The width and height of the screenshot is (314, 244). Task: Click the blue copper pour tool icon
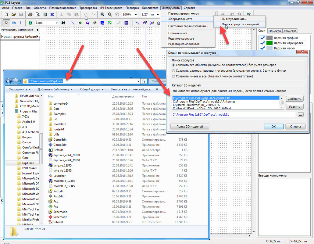point(102,23)
